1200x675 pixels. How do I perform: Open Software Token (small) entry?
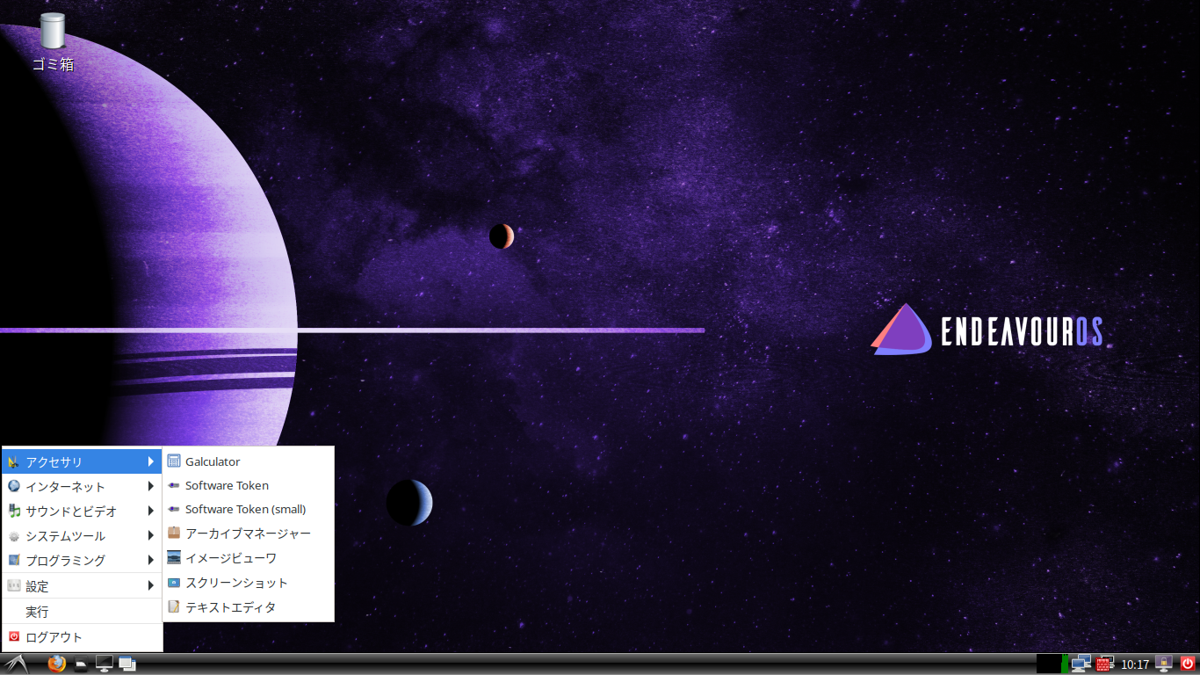coord(248,509)
